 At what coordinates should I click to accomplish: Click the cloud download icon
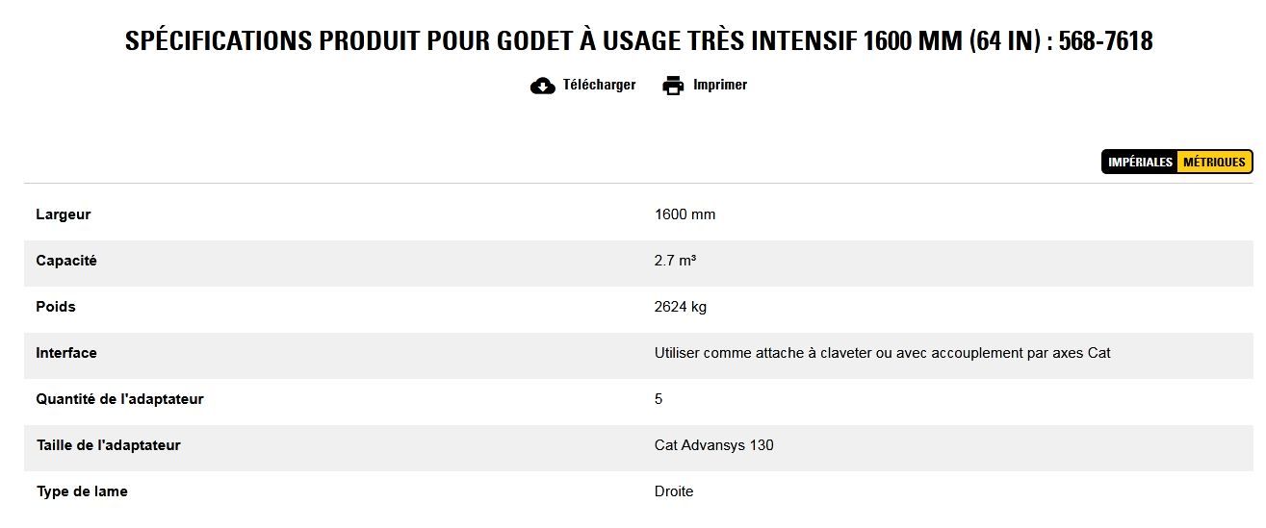(543, 86)
